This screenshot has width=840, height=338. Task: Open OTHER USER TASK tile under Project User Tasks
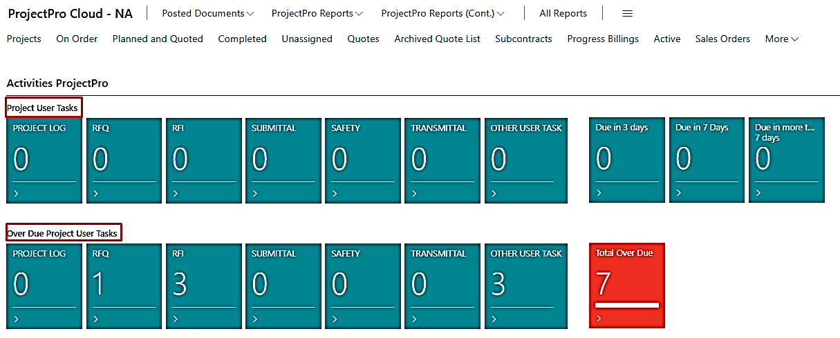click(x=526, y=161)
